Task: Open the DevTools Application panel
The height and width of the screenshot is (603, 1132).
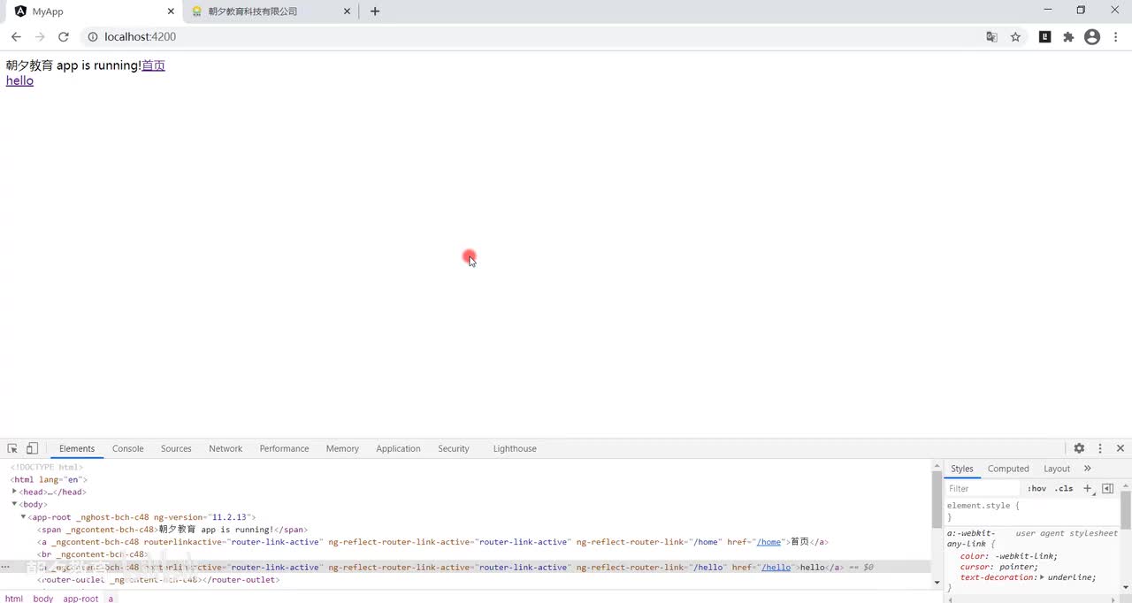Action: click(x=398, y=448)
